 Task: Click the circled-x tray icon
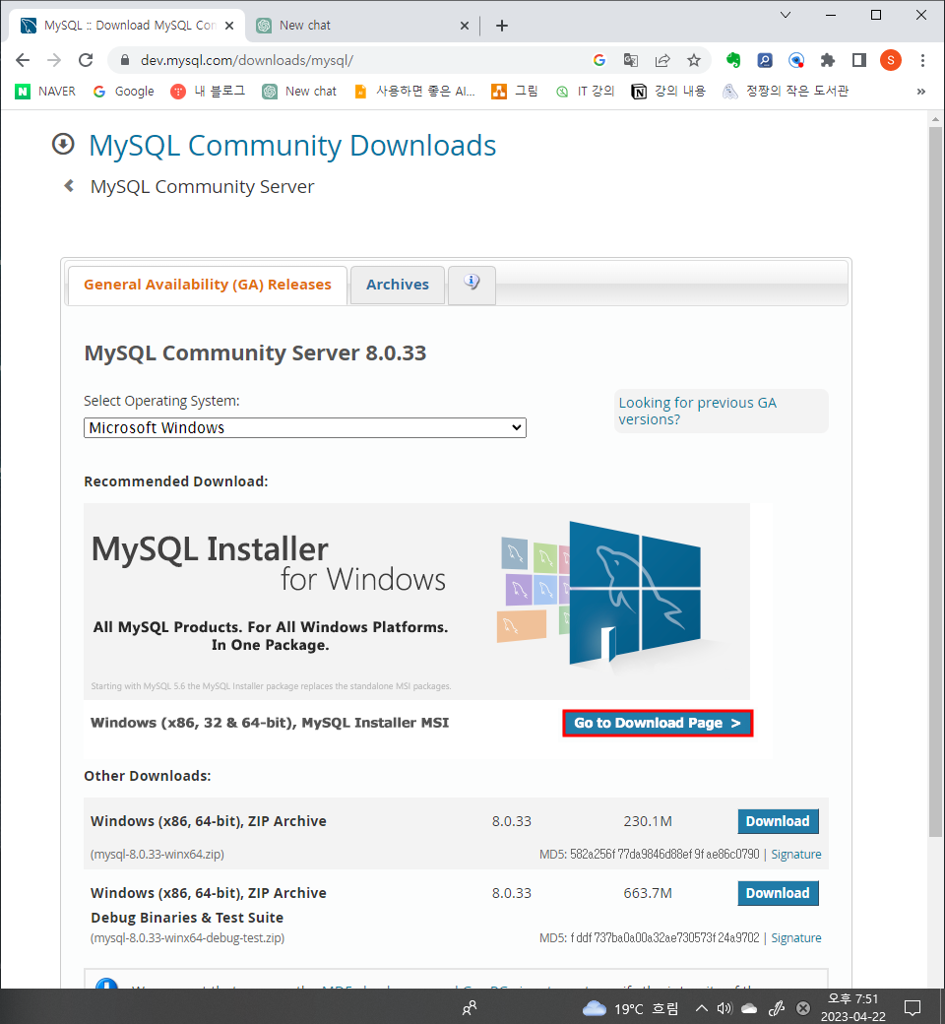[x=803, y=1008]
